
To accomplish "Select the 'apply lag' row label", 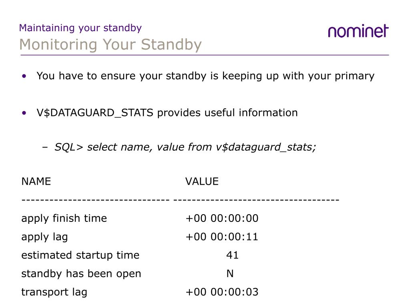I will (x=44, y=237).
